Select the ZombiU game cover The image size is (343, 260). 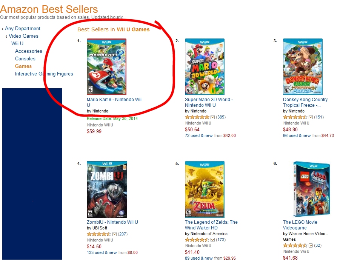point(107,189)
